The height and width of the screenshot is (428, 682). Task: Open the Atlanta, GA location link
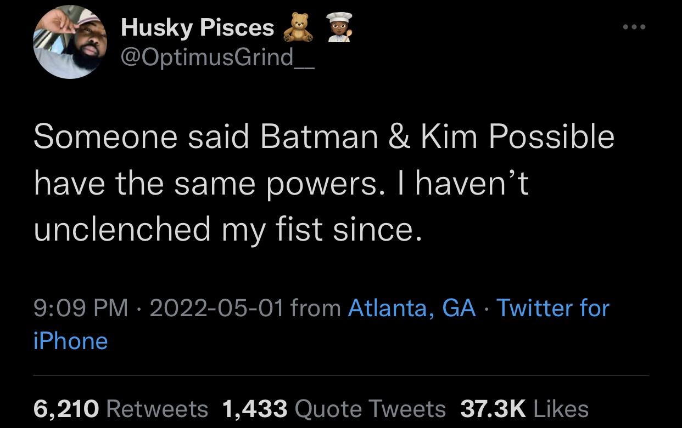[412, 308]
